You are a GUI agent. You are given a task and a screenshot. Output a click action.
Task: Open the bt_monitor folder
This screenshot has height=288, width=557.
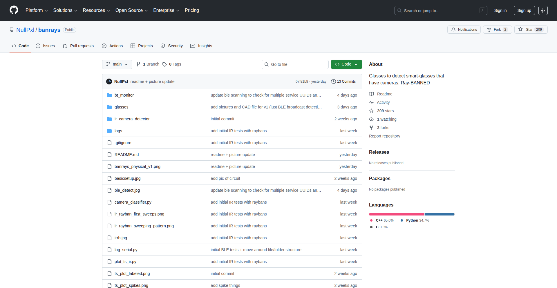(124, 95)
